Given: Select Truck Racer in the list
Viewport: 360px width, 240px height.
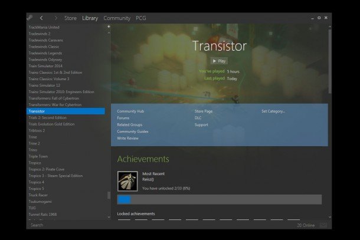Looking at the screenshot, I should click(38, 195).
